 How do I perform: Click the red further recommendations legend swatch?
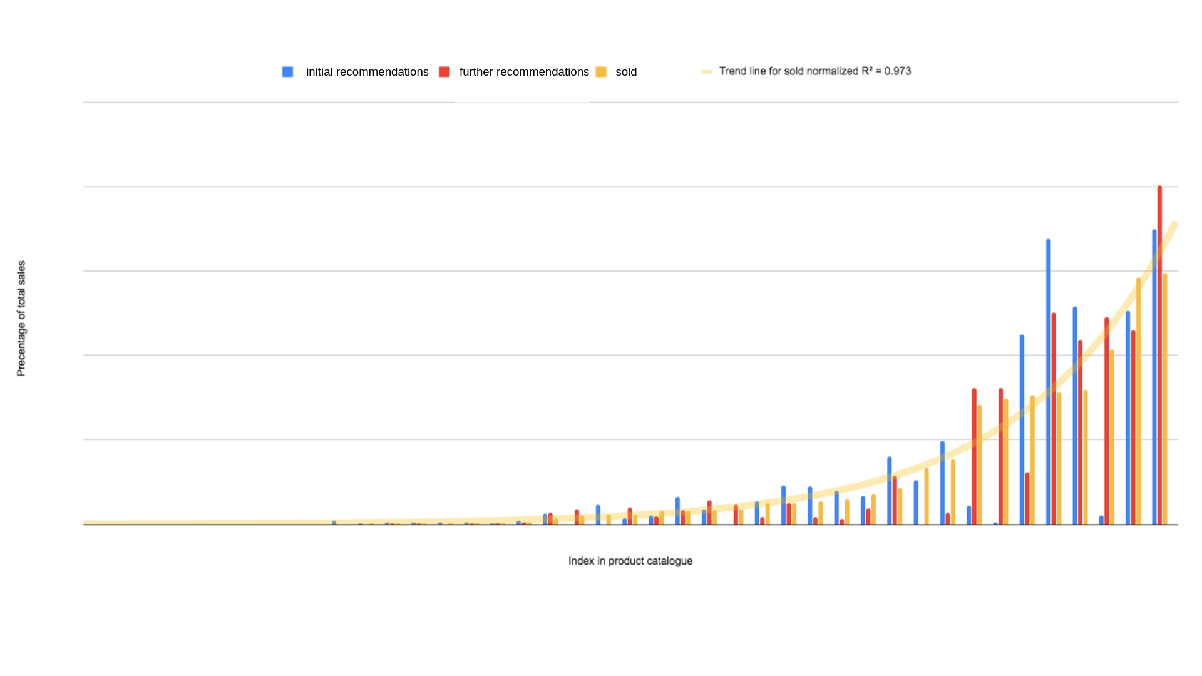point(444,72)
